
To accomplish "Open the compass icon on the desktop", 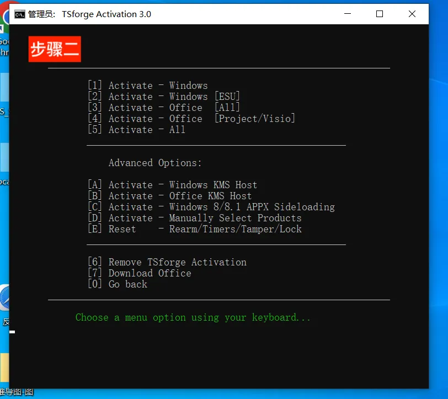I will pos(4,298).
